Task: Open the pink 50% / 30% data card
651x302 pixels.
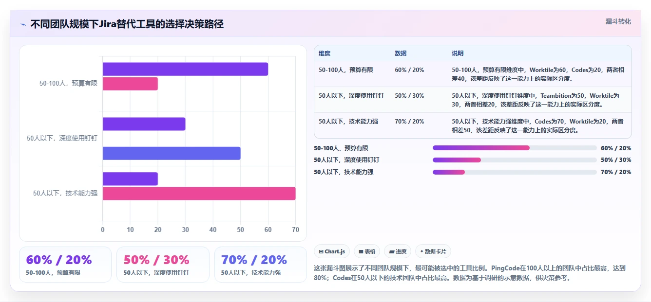Action: tap(163, 265)
